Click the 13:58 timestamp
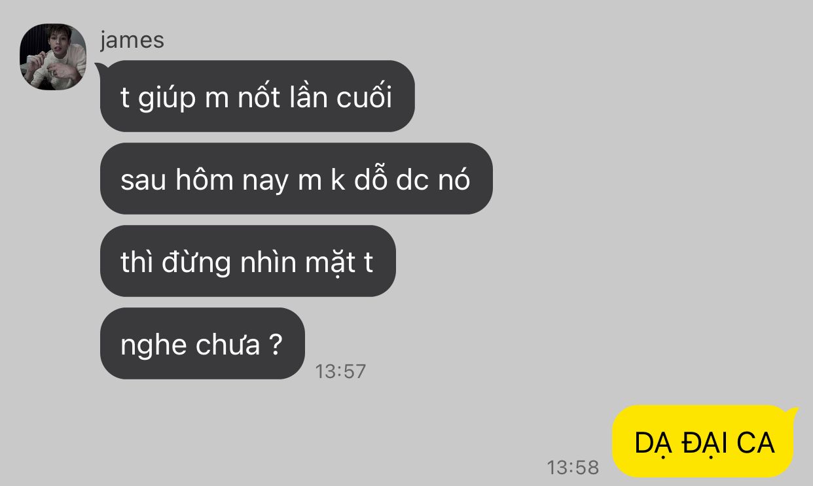This screenshot has width=813, height=486. tap(573, 467)
